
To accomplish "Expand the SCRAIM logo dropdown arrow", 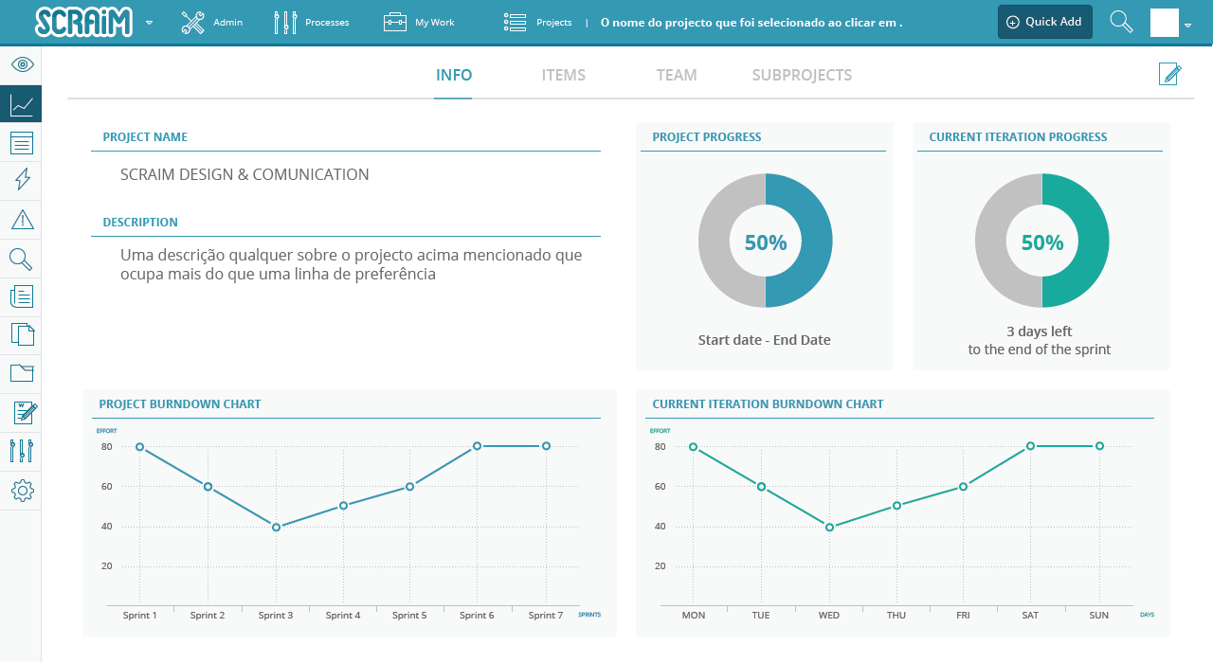I will click(x=149, y=21).
